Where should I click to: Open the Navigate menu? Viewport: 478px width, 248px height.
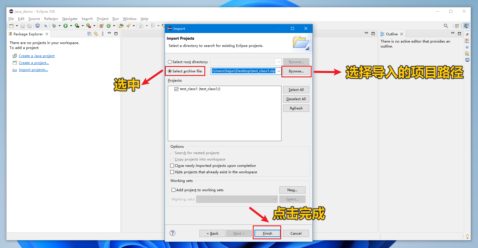coord(70,19)
